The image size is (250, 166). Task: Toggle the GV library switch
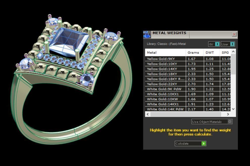pyautogui.click(x=214, y=44)
